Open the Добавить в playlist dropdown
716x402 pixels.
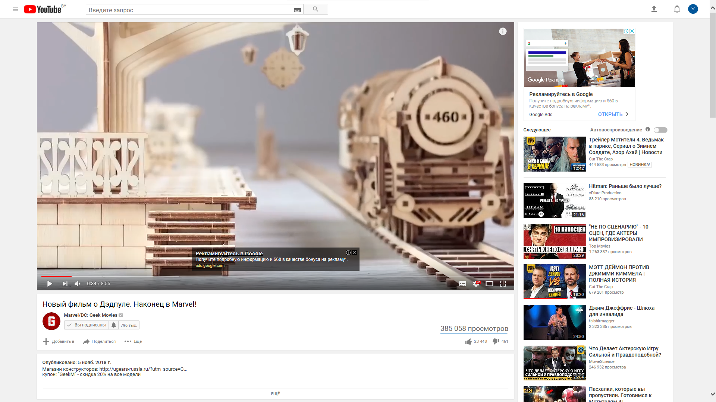click(x=59, y=341)
